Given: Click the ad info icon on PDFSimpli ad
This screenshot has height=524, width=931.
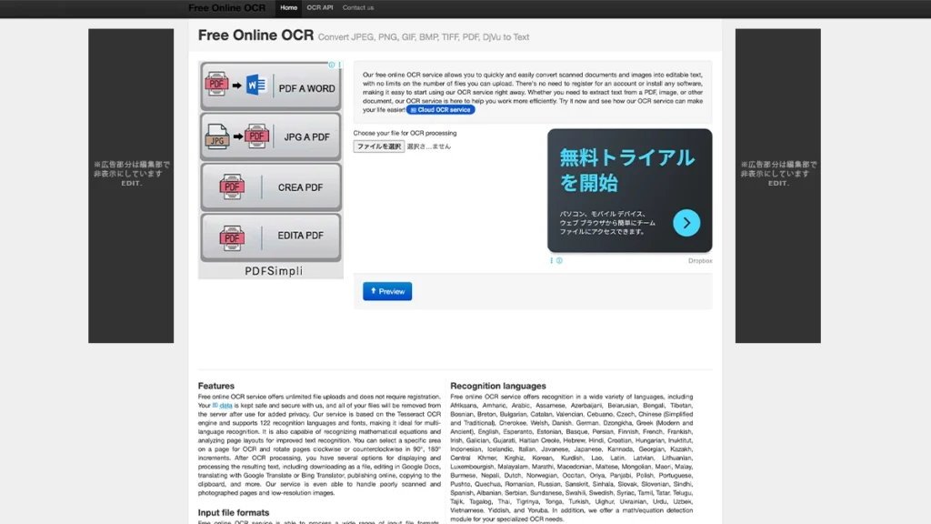Looking at the screenshot, I should tap(332, 65).
